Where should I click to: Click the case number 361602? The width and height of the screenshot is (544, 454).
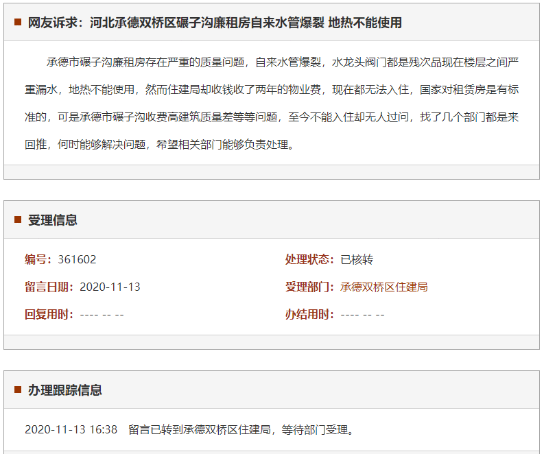point(77,259)
